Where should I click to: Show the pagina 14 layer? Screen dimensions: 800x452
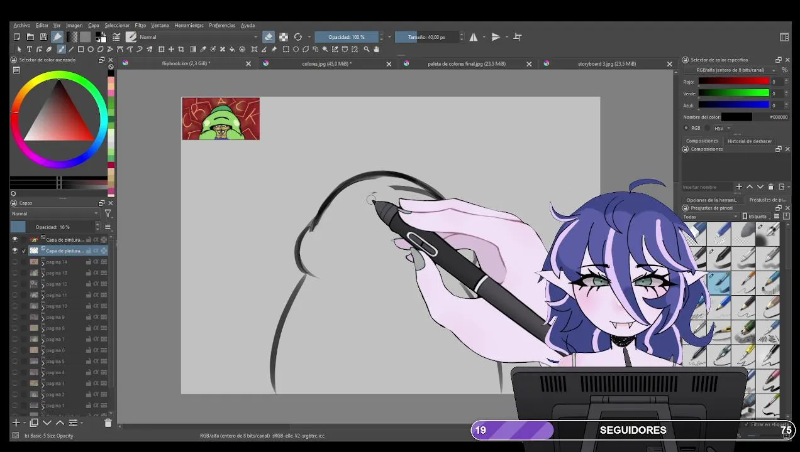click(x=15, y=262)
